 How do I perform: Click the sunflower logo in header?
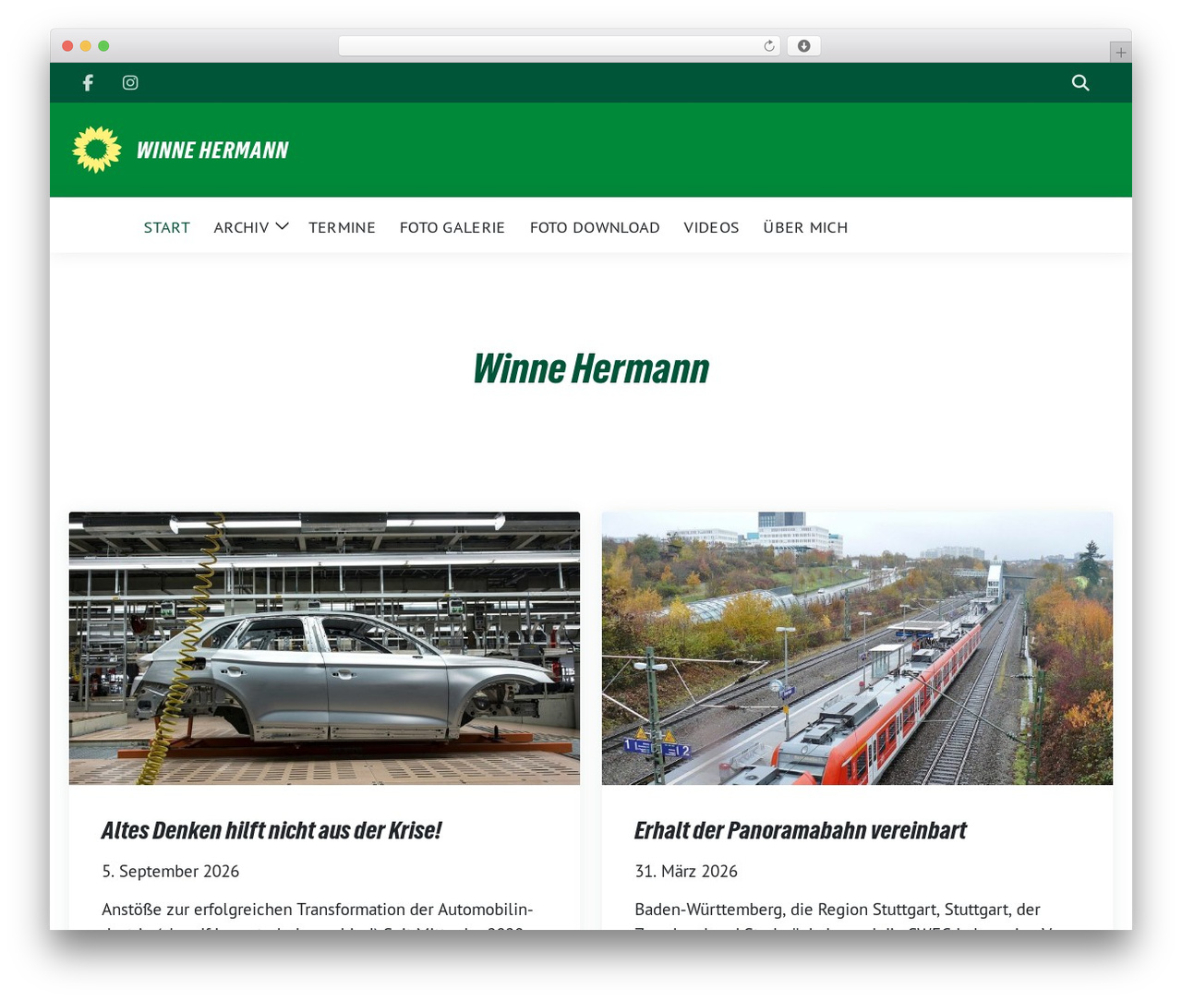click(x=97, y=150)
